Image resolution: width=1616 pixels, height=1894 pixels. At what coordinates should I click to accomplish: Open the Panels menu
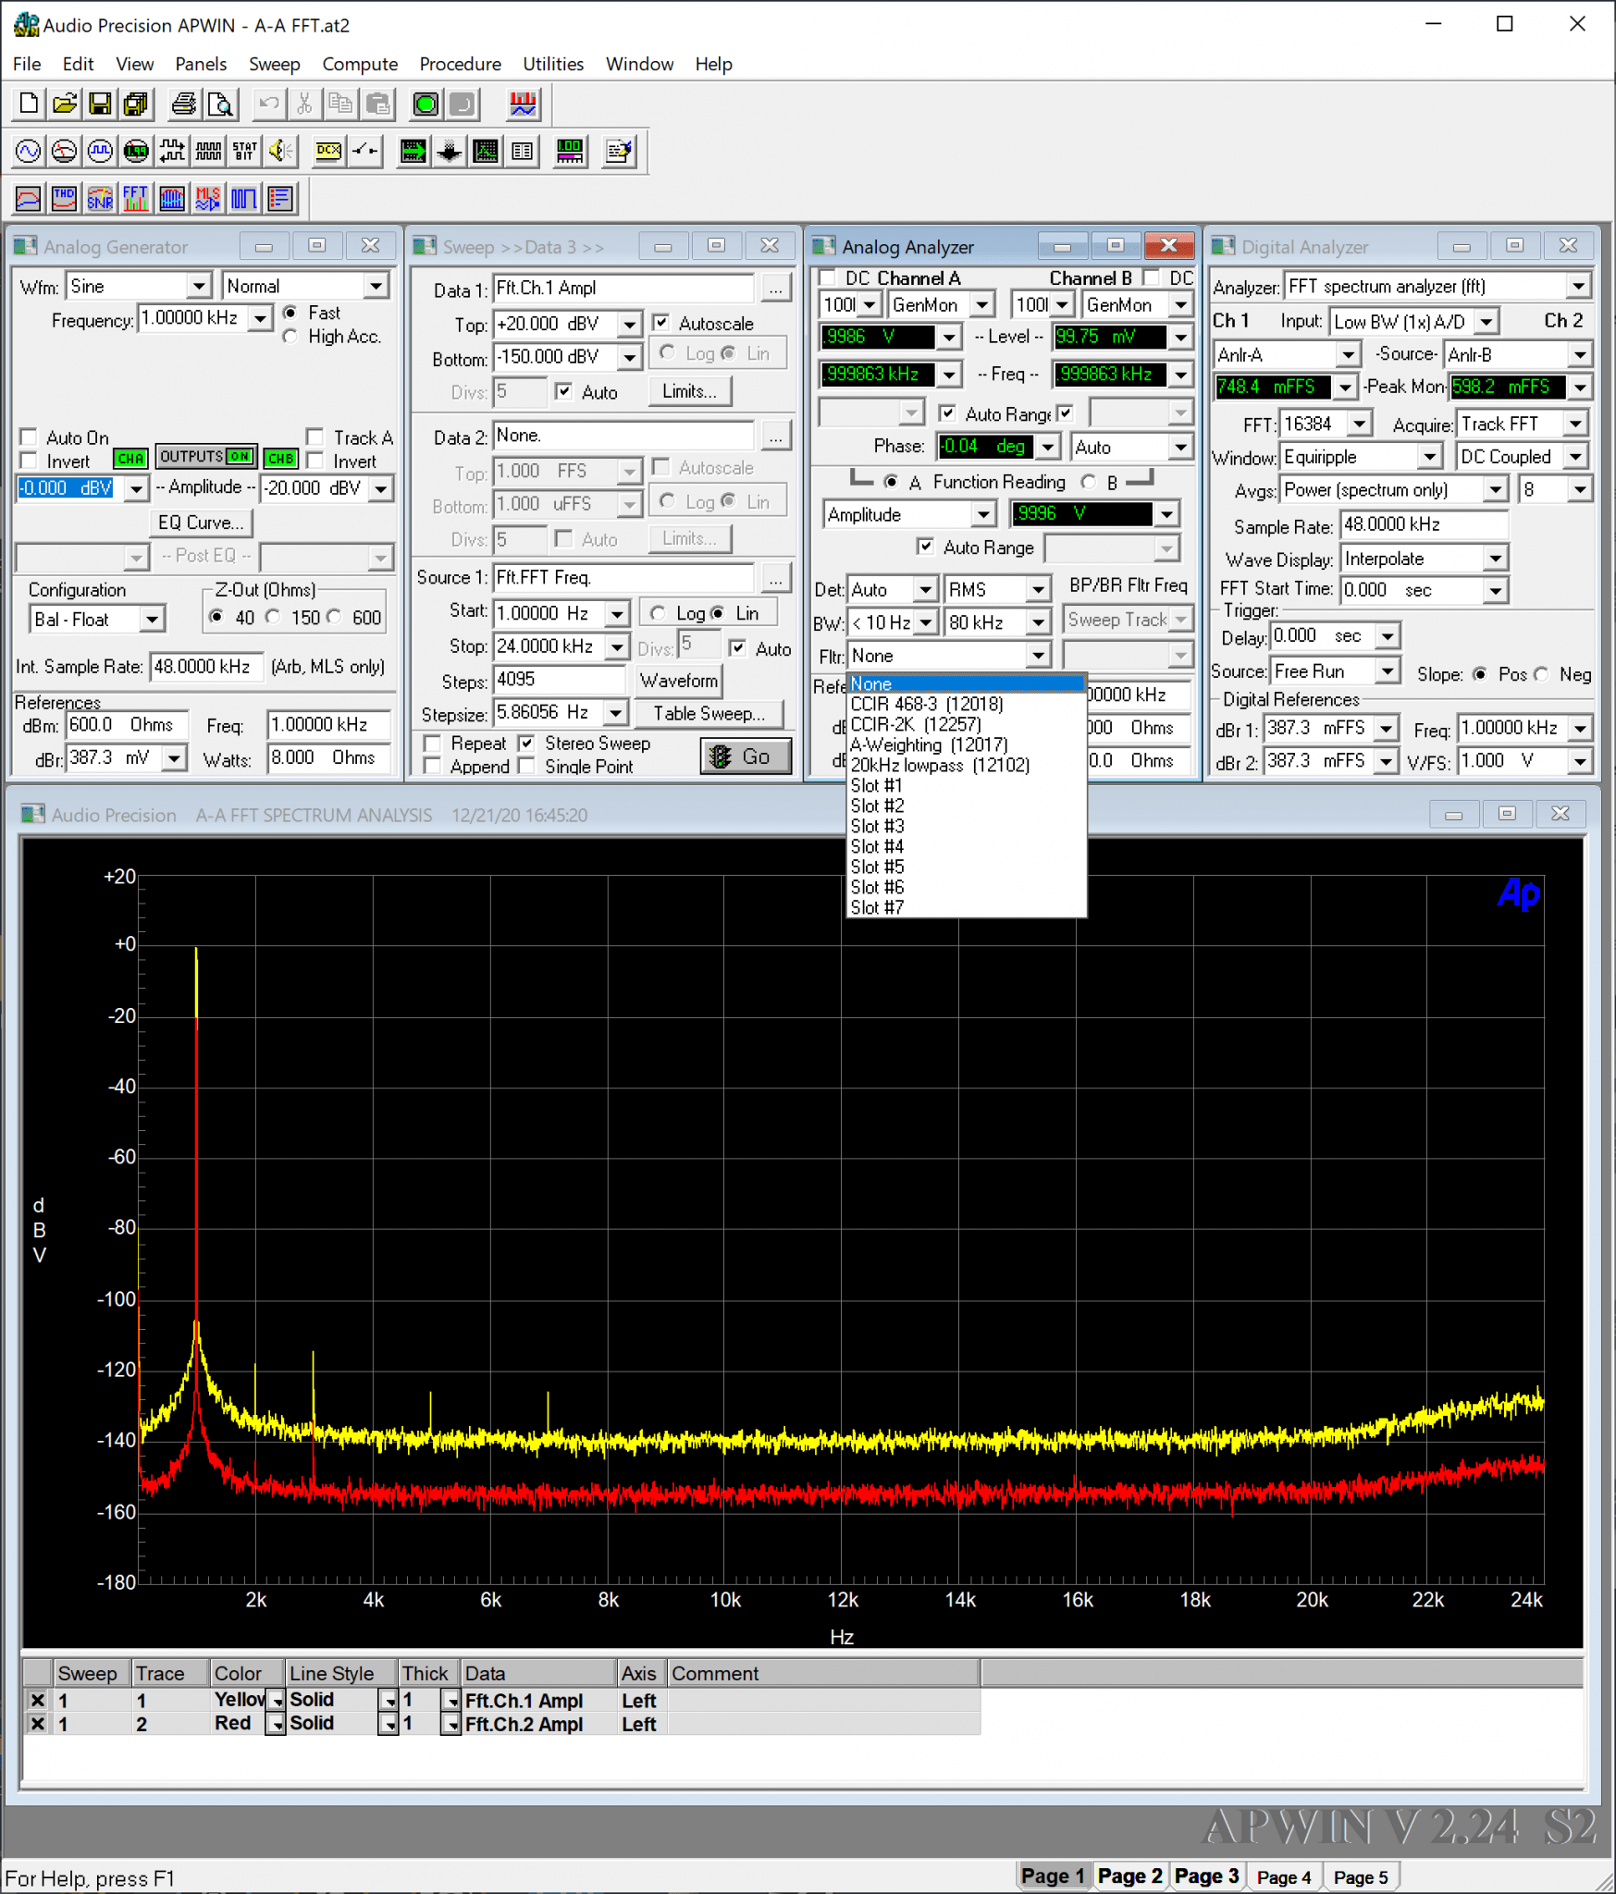pyautogui.click(x=201, y=64)
